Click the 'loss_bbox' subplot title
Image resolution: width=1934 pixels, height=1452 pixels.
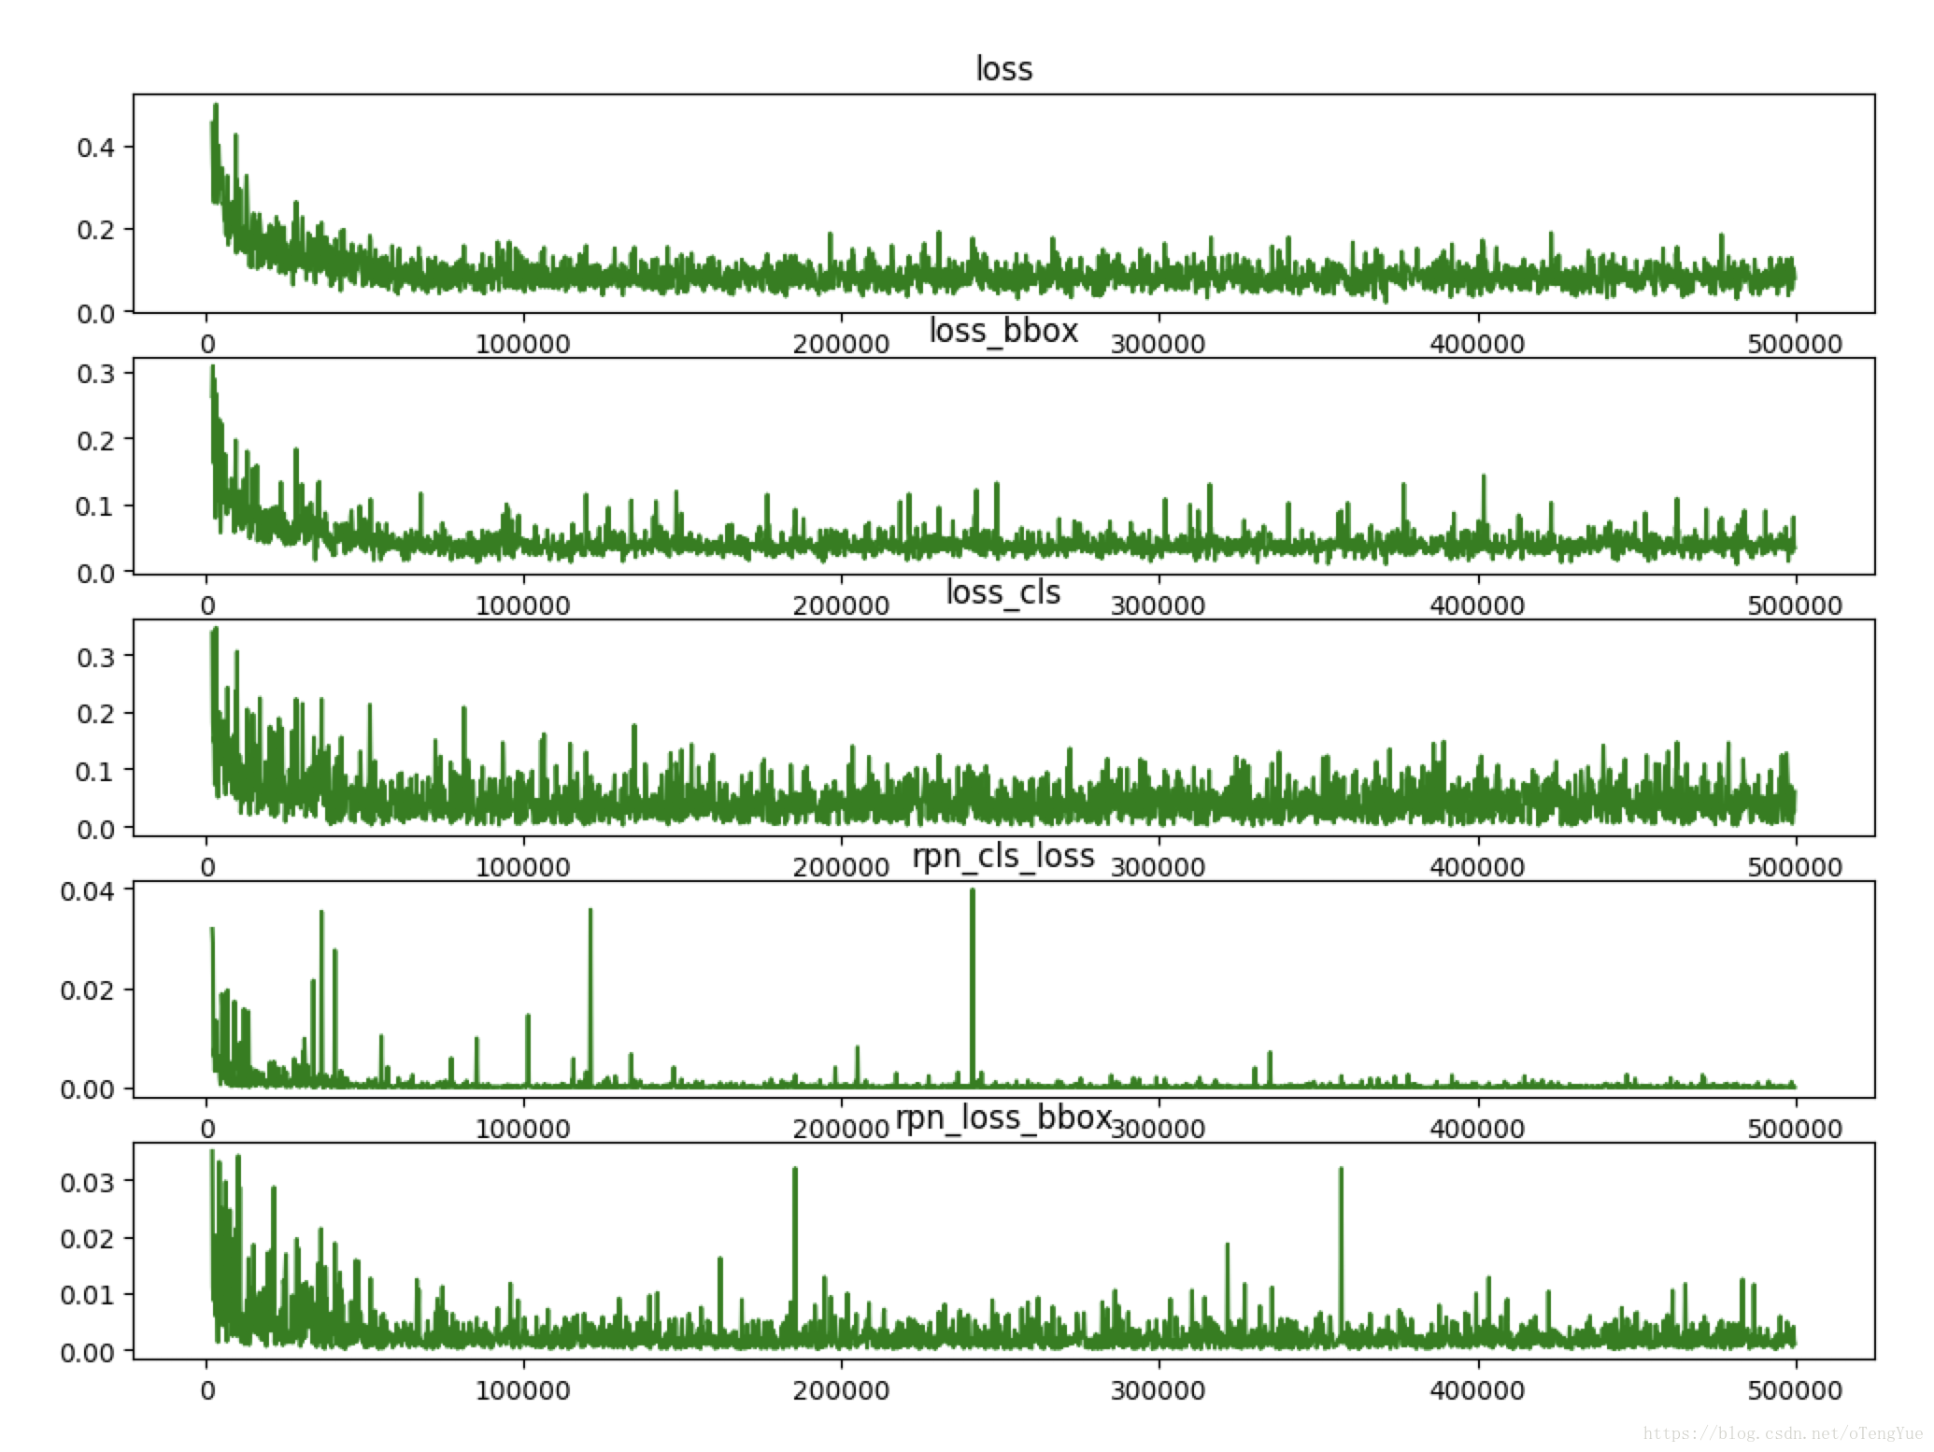(x=1004, y=331)
